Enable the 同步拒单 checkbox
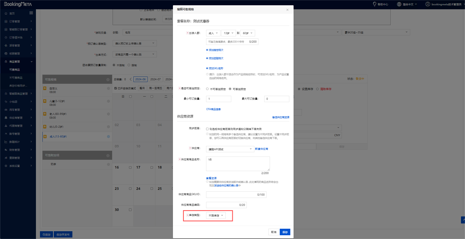Viewport: 465px width, 239px height. point(207,129)
